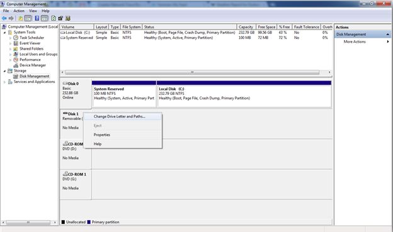Screen dimensions: 393x232
Task: Select the Local Disk (C:) row in volume list
Action: tap(196, 33)
